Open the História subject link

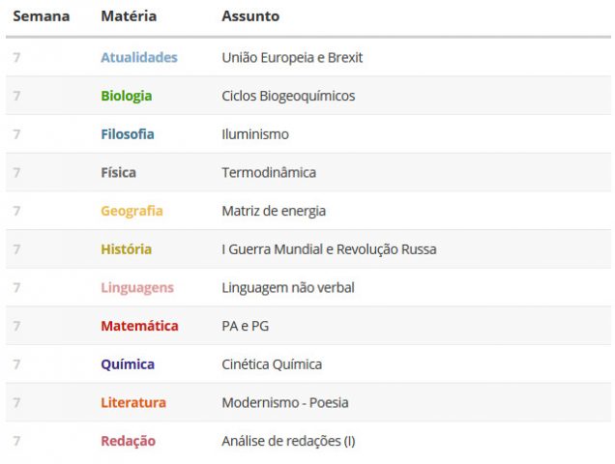coord(127,249)
